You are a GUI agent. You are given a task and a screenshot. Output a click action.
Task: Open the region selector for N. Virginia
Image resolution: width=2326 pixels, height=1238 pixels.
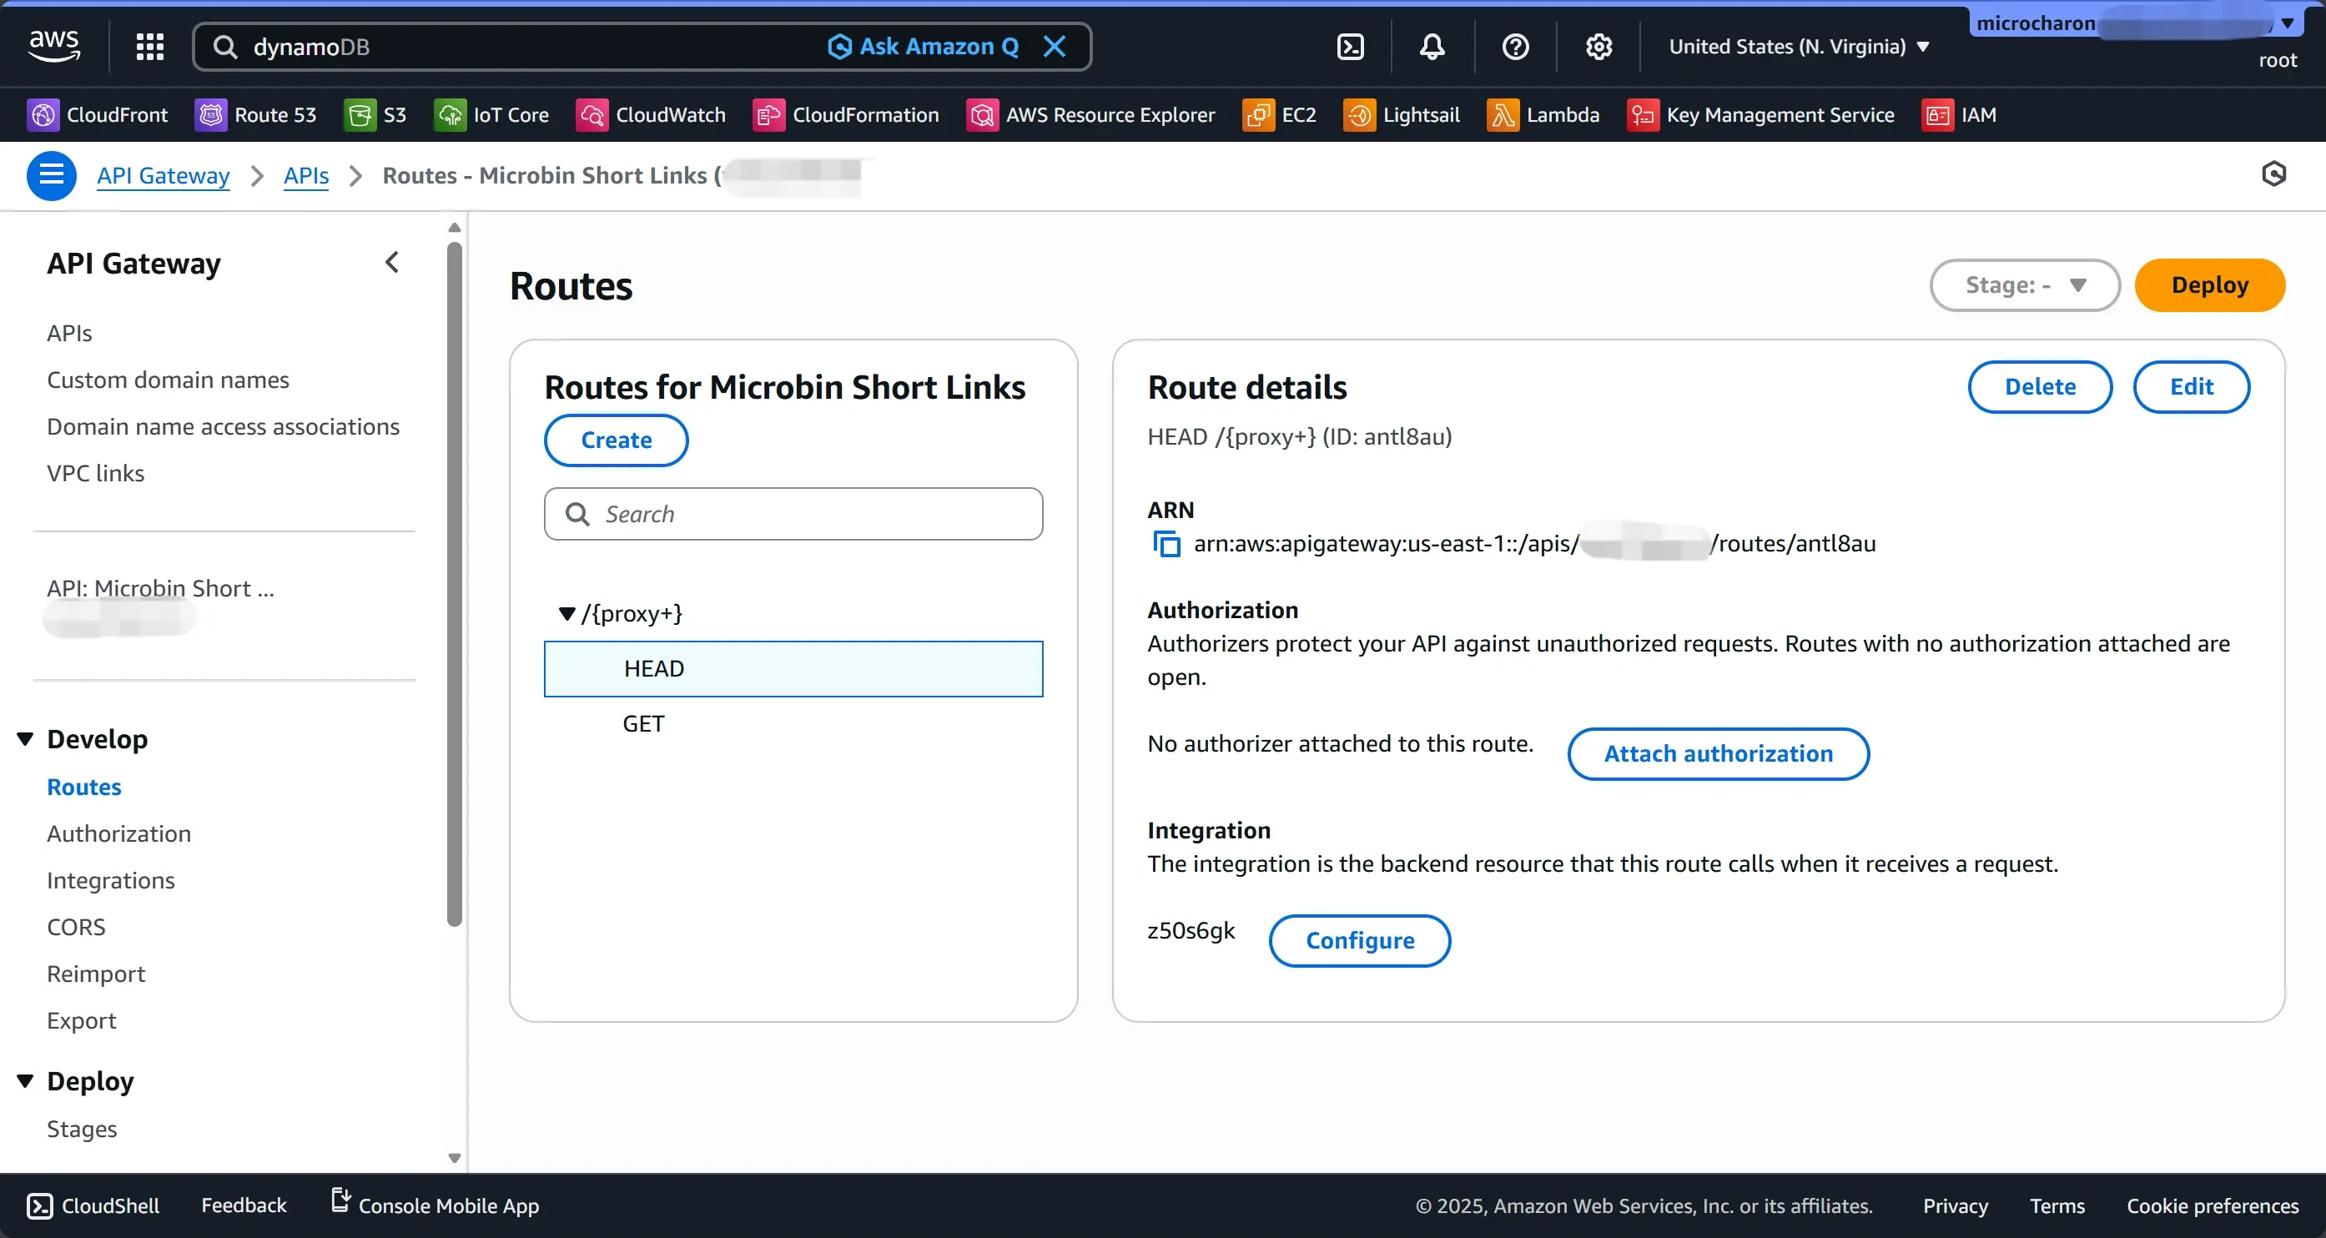[1799, 46]
